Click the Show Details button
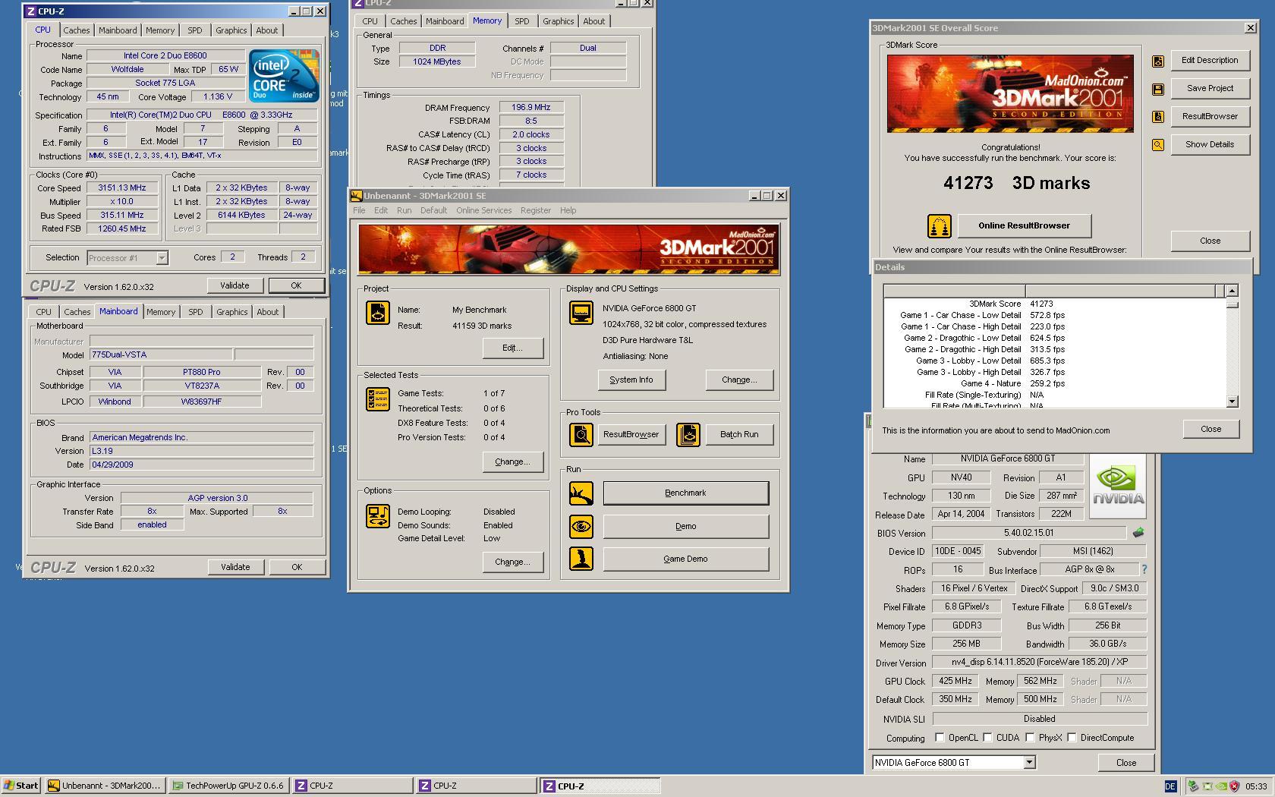This screenshot has width=1275, height=797. [x=1210, y=144]
